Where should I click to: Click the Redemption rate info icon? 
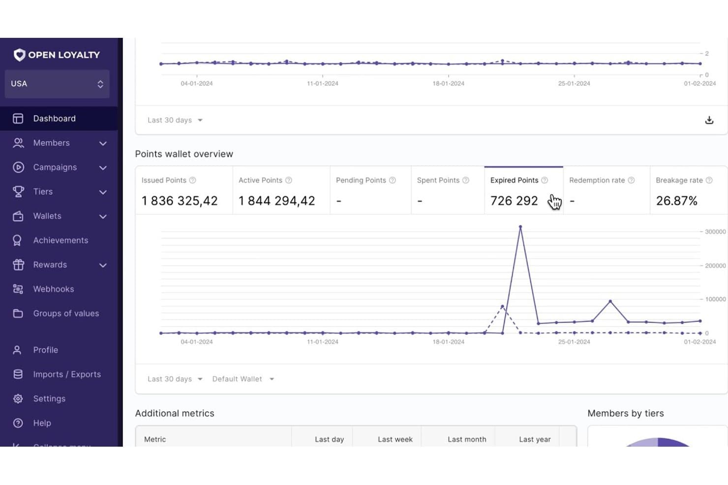coord(631,180)
